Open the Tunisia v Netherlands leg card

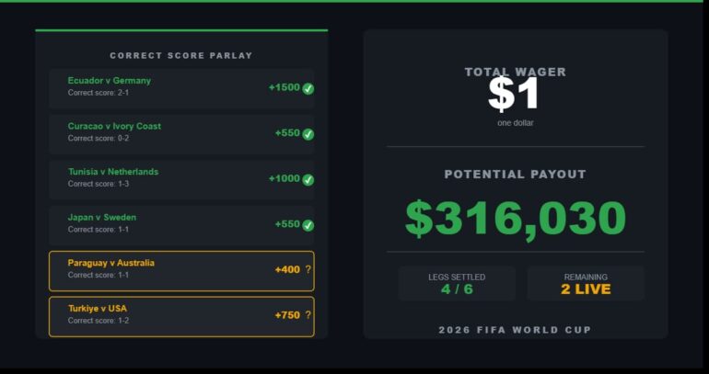[181, 180]
